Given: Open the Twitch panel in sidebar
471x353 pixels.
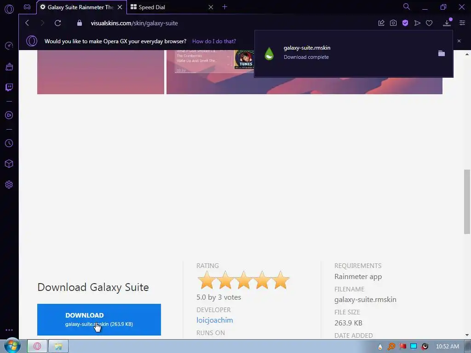Looking at the screenshot, I should 9,87.
